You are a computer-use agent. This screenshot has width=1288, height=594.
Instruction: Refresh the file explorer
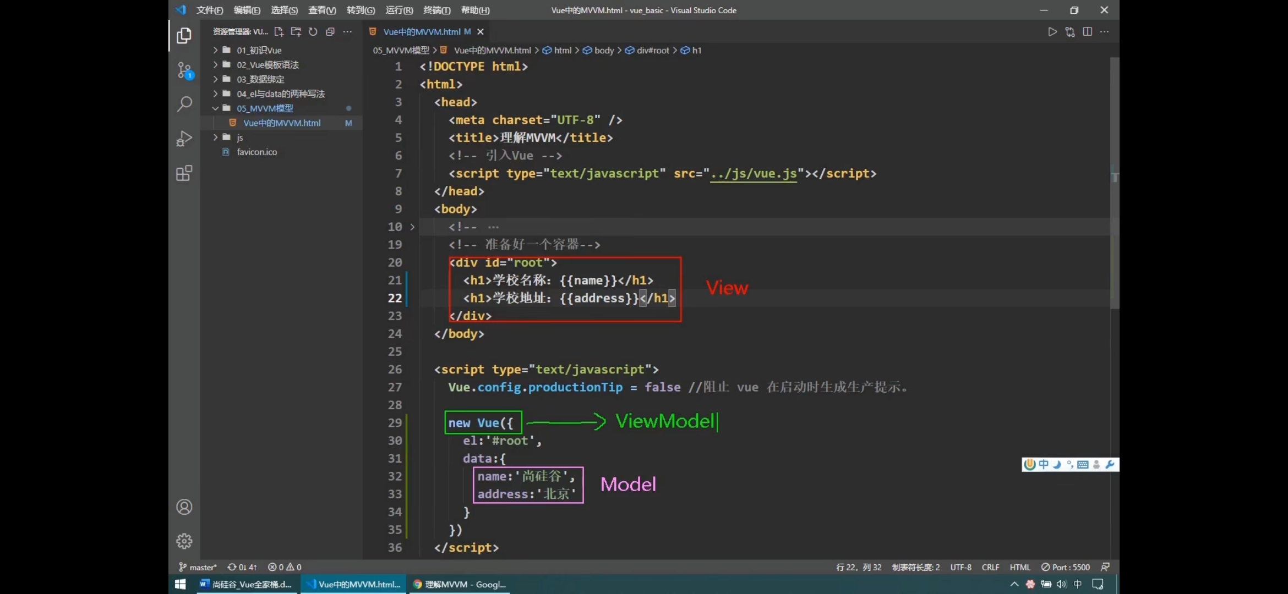(313, 32)
